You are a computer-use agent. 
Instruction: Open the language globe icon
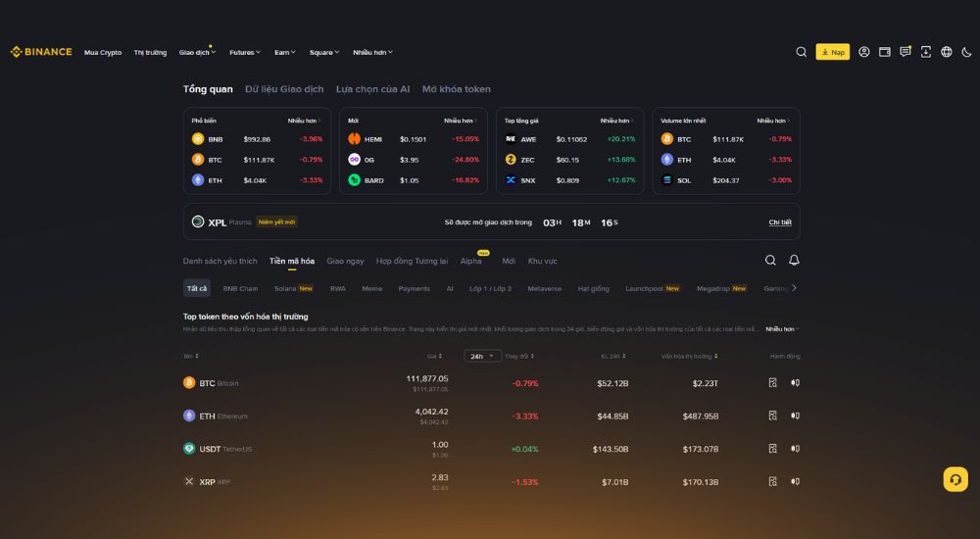(947, 52)
